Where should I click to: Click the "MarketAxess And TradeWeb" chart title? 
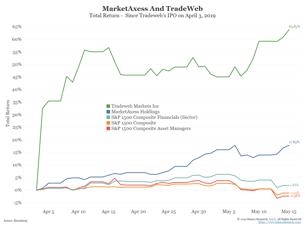click(152, 9)
